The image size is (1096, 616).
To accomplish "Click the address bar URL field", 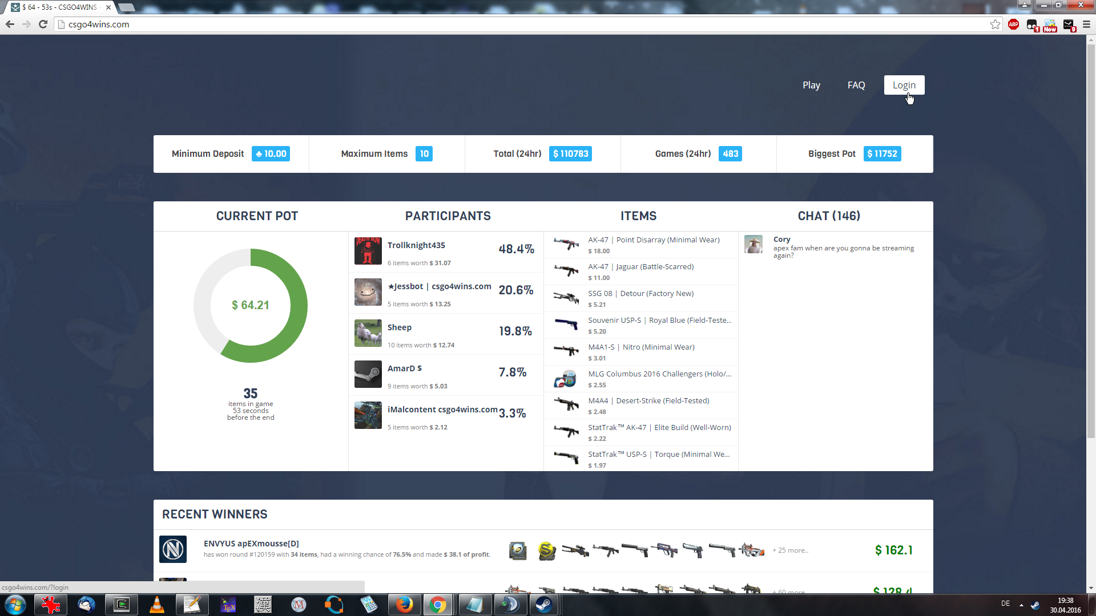I will tap(514, 24).
